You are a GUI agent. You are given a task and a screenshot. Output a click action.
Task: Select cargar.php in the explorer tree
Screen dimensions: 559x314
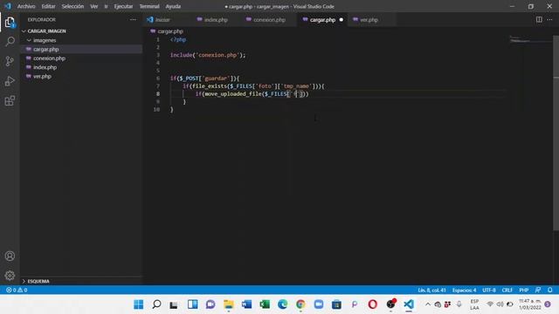(x=81, y=49)
